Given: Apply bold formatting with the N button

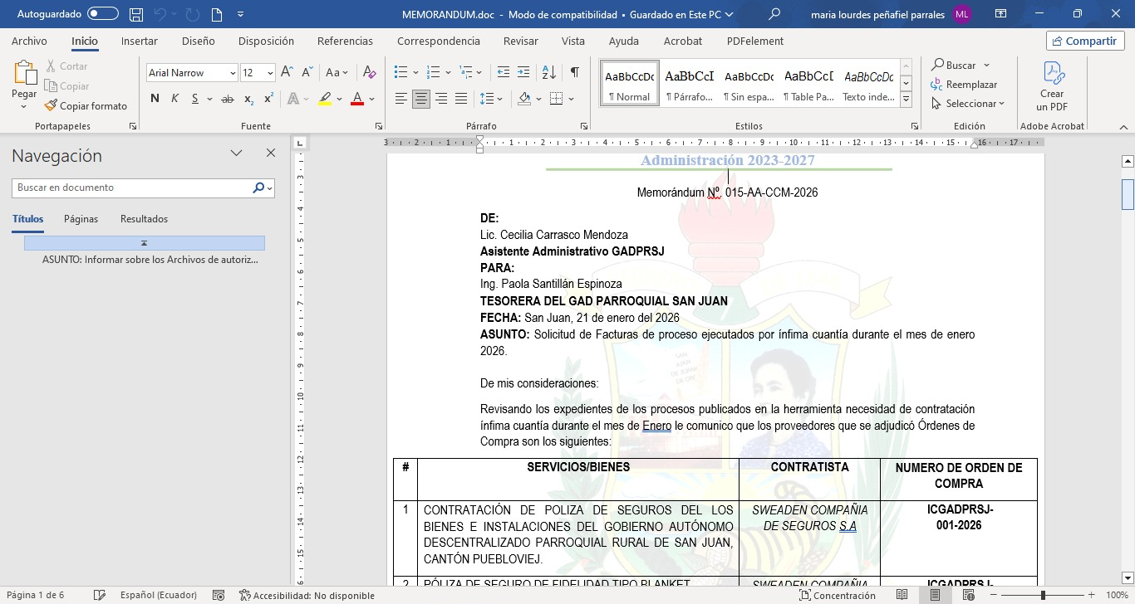Looking at the screenshot, I should click(x=155, y=99).
